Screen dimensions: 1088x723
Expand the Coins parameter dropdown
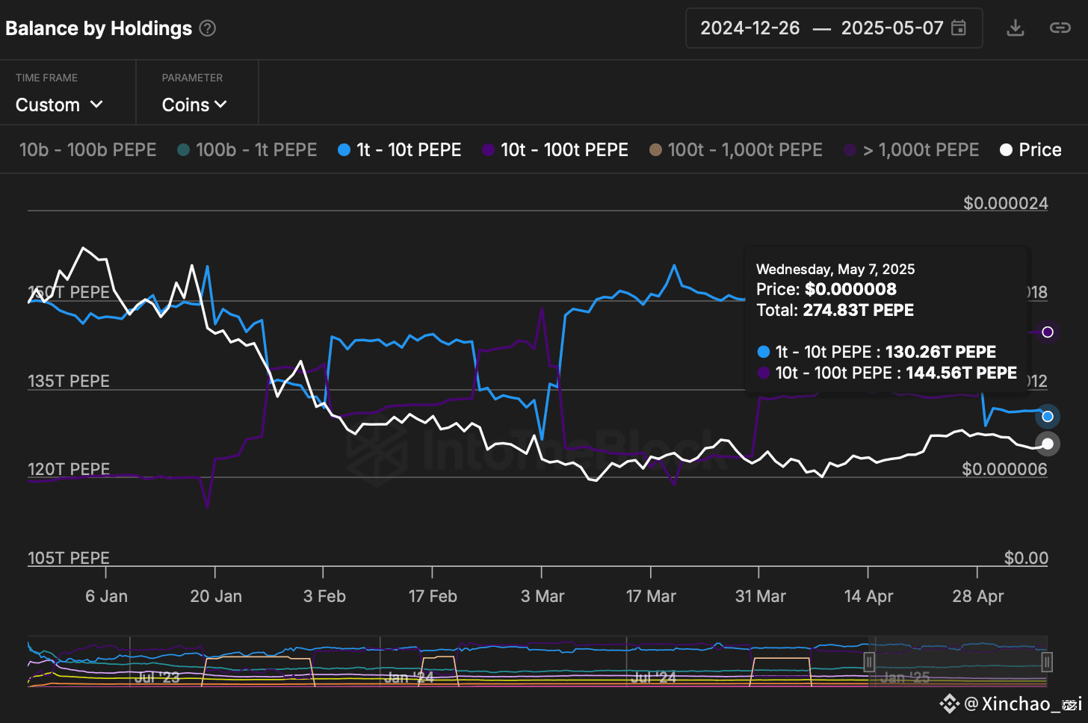pyautogui.click(x=194, y=105)
